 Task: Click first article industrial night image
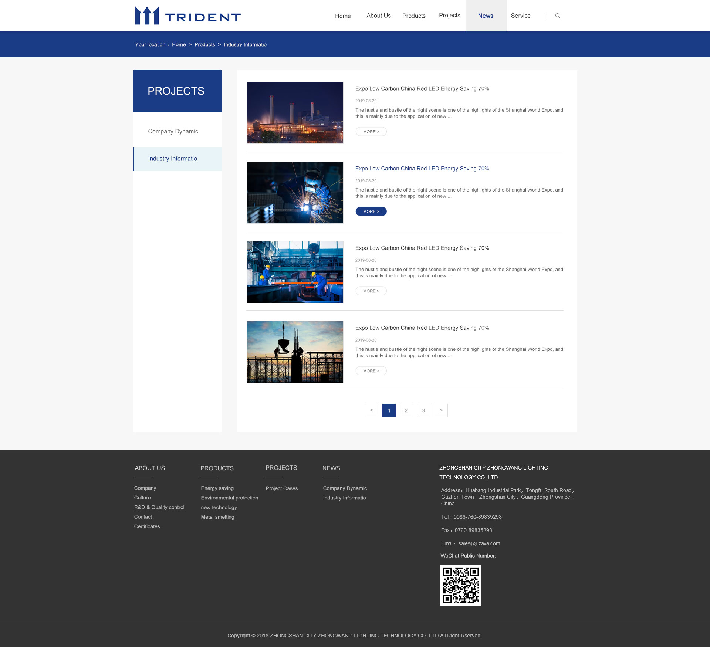(296, 112)
